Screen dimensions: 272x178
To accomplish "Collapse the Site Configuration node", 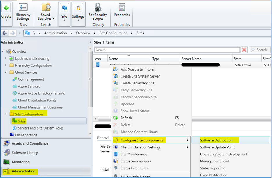I will [x=6, y=114].
